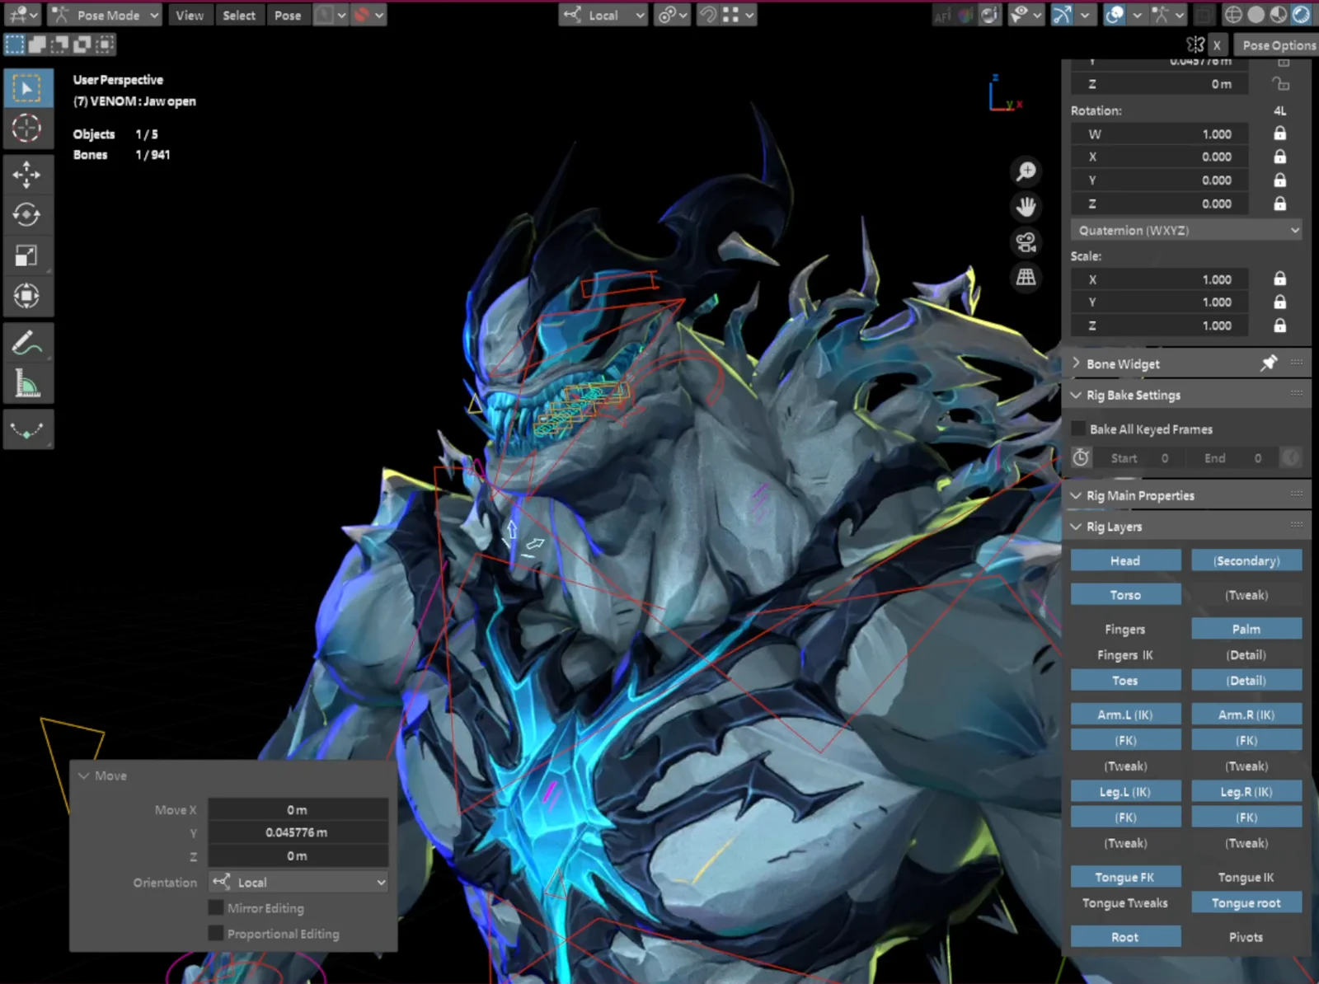This screenshot has height=984, width=1319.
Task: Open the Orientation dropdown set to Local
Action: [x=298, y=882]
